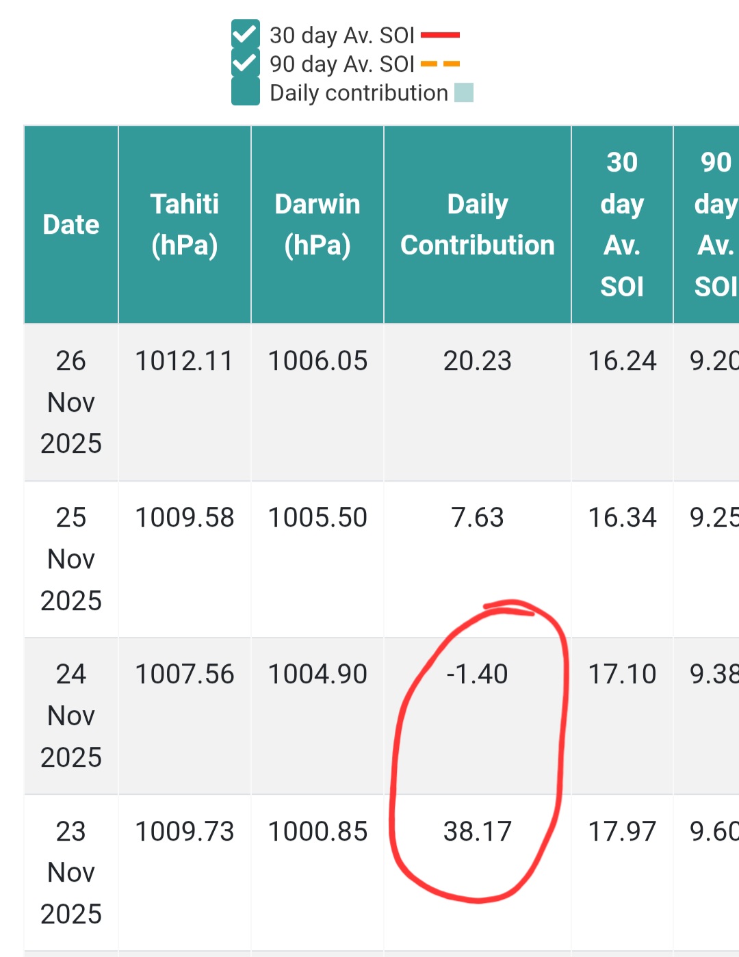Image resolution: width=739 pixels, height=957 pixels.
Task: Uncheck the 90 day Av. SOI checkbox
Action: point(245,63)
